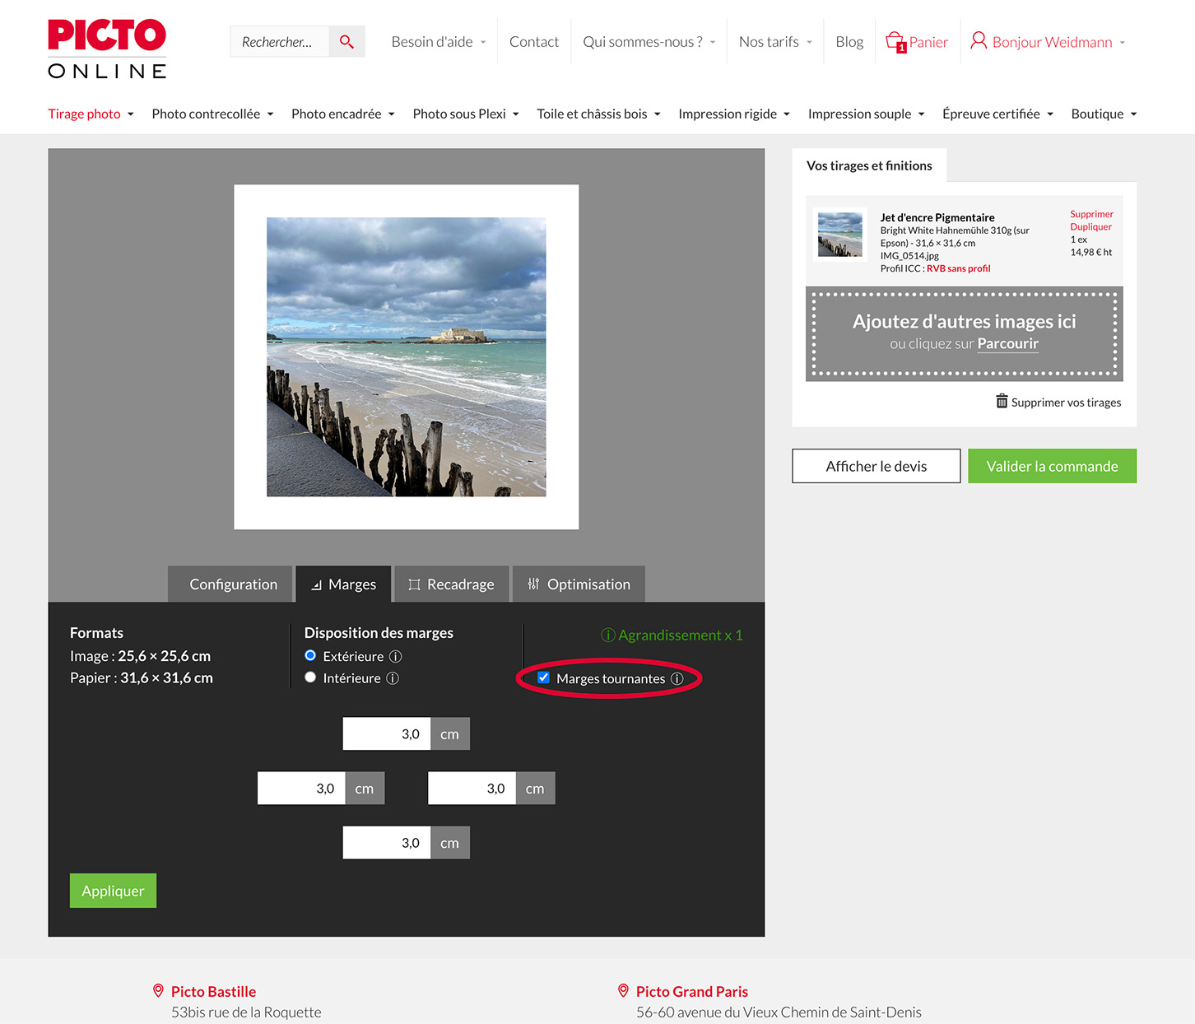The width and height of the screenshot is (1195, 1024).
Task: Click the print thumbnail in Vos tirages
Action: click(x=839, y=235)
